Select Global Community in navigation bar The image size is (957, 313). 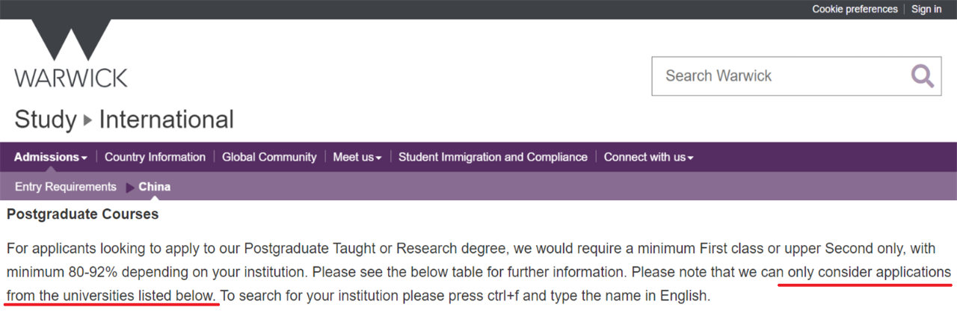269,157
